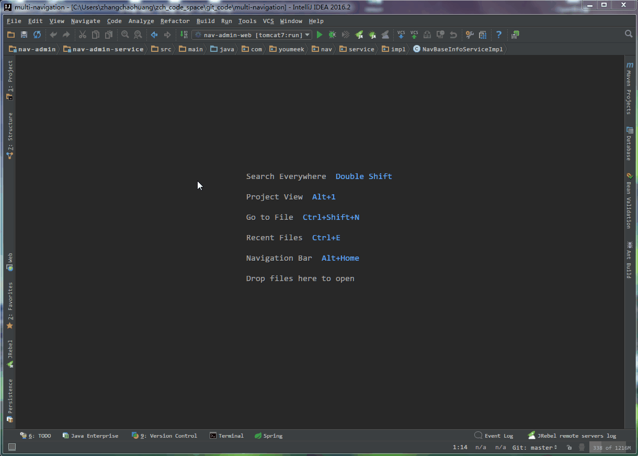Open the Git master branch selector
638x456 pixels.
(534, 448)
